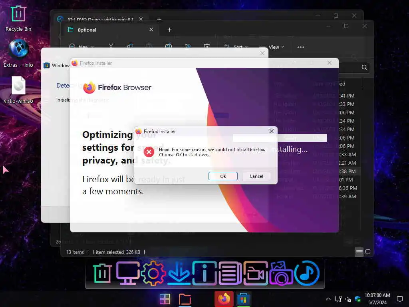
Task: Open the documents list icon in the dock
Action: coord(230,273)
